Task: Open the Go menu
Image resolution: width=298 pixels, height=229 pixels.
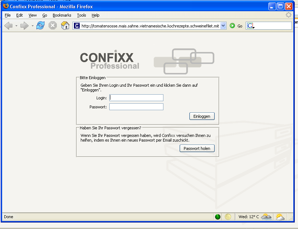Action: 45,15
